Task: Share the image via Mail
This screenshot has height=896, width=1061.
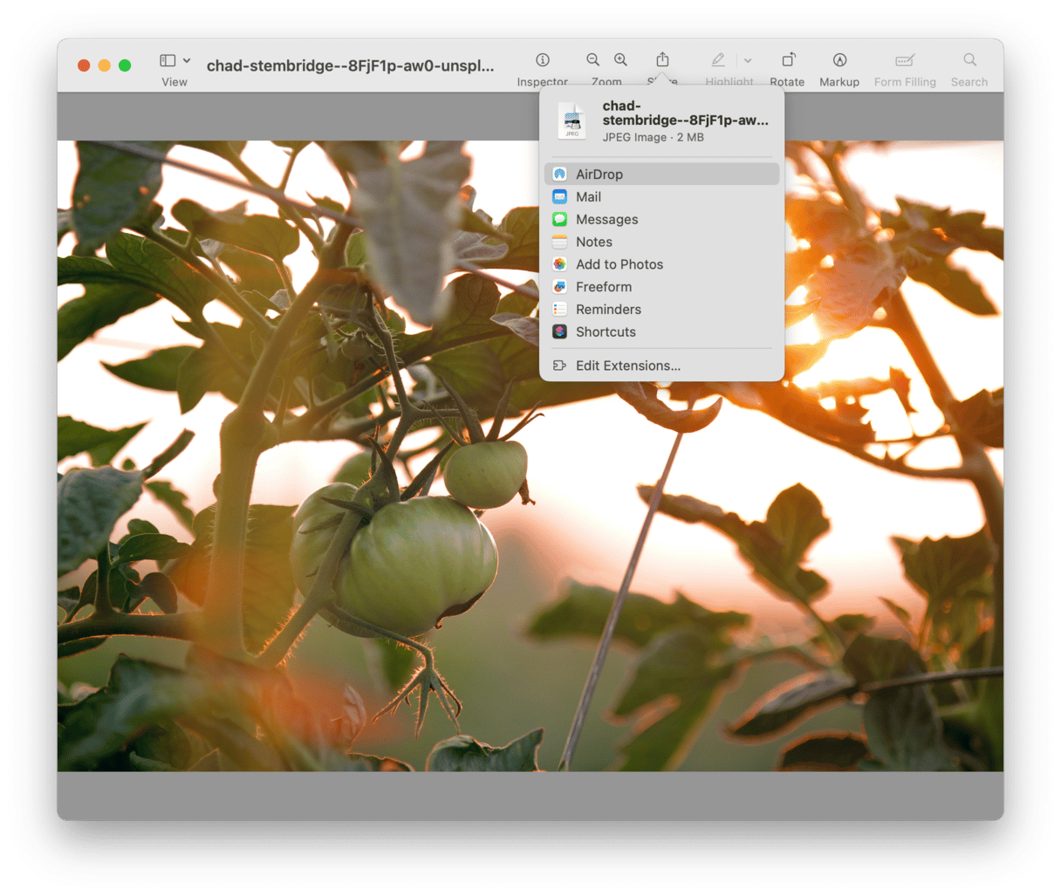Action: [661, 197]
